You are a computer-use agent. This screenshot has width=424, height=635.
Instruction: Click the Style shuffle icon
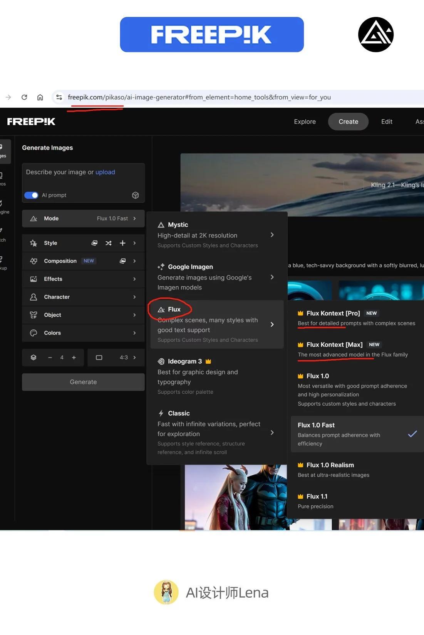tap(108, 243)
